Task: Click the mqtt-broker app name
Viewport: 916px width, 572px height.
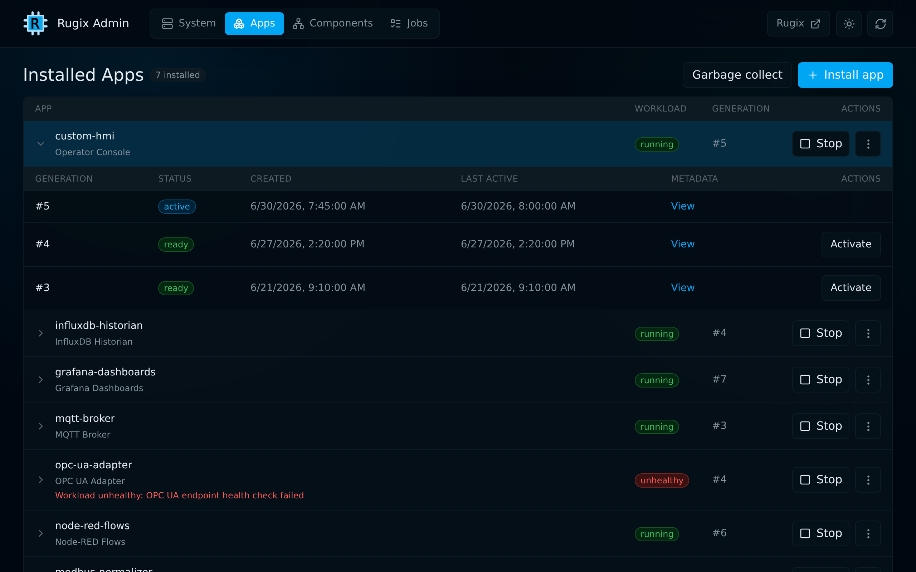Action: point(85,419)
